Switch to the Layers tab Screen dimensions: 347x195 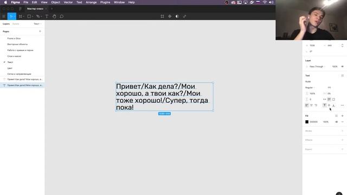point(6,24)
